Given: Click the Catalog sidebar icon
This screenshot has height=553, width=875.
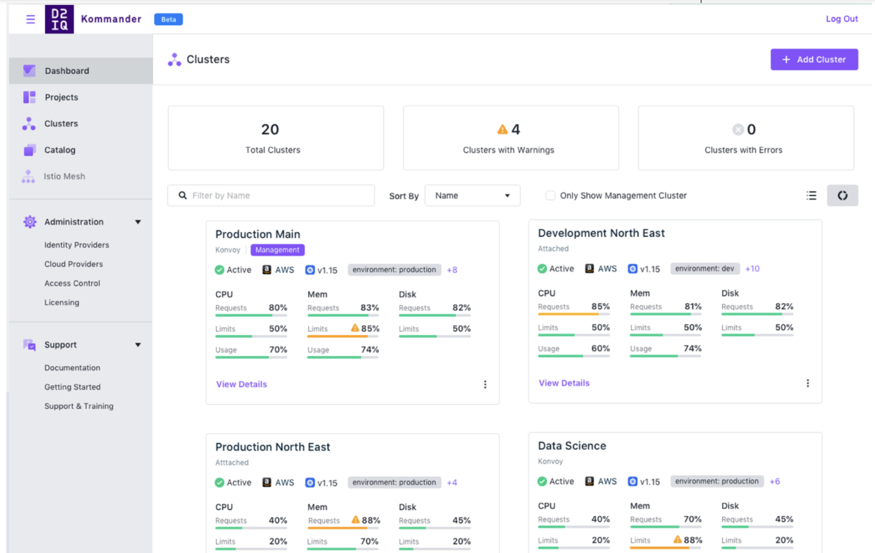Looking at the screenshot, I should [x=29, y=150].
